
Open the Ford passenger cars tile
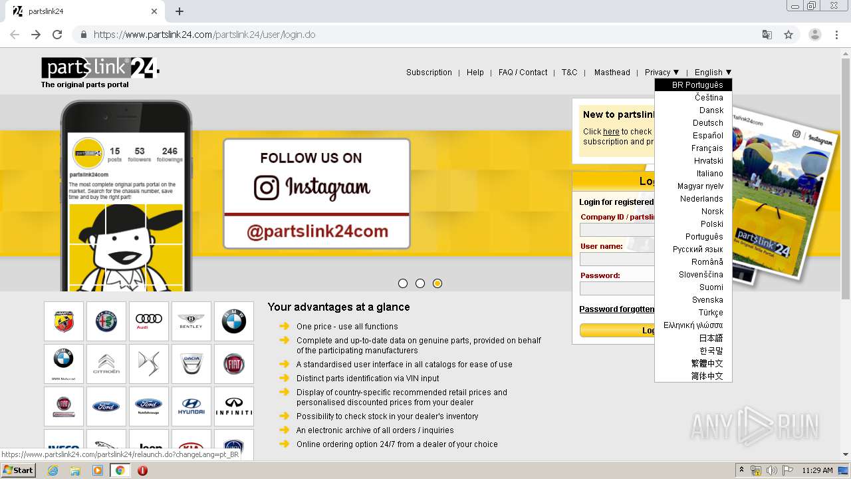pyautogui.click(x=106, y=406)
